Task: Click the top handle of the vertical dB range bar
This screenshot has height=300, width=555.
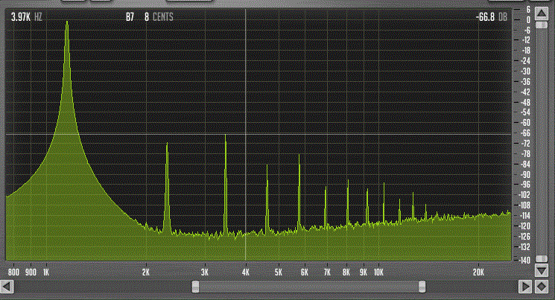Action: pyautogui.click(x=542, y=25)
